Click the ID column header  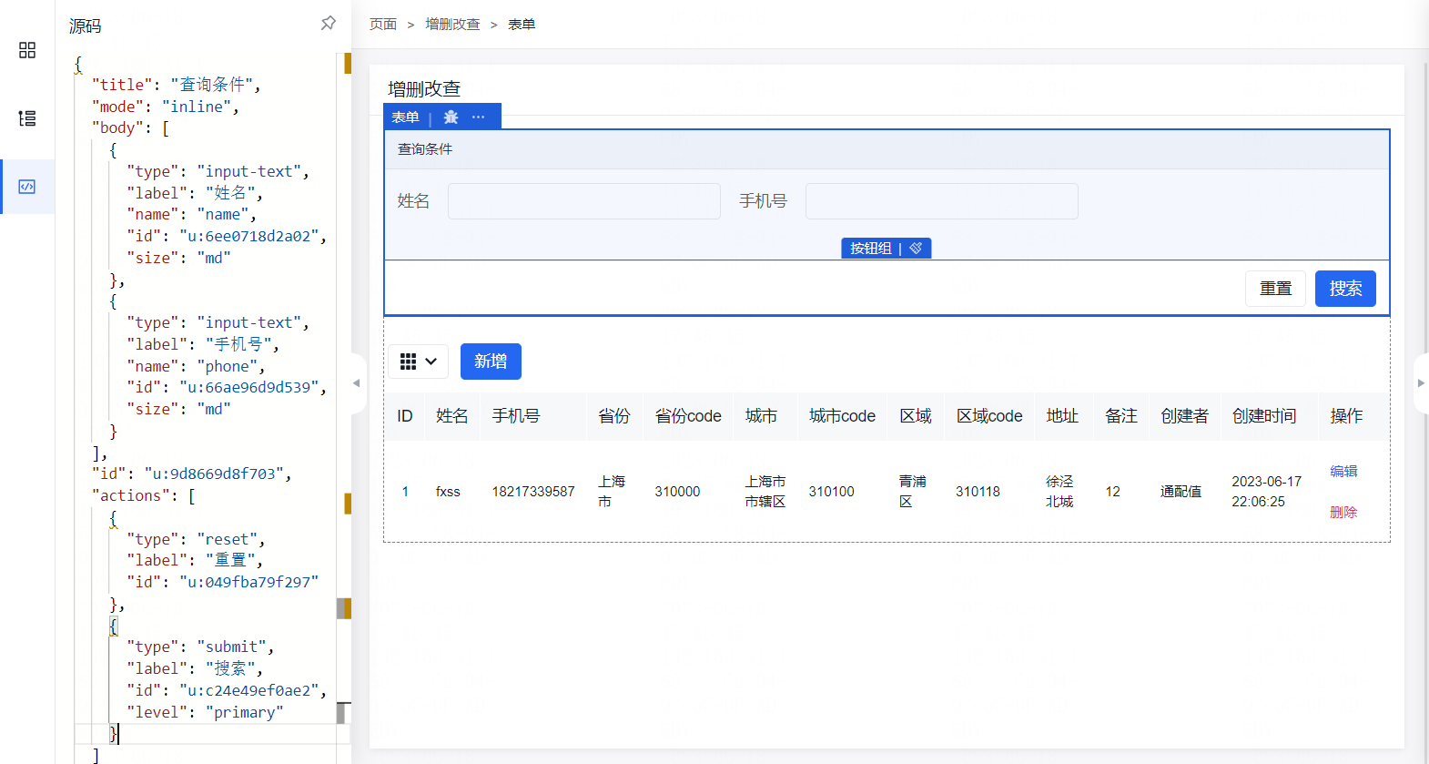click(x=405, y=416)
